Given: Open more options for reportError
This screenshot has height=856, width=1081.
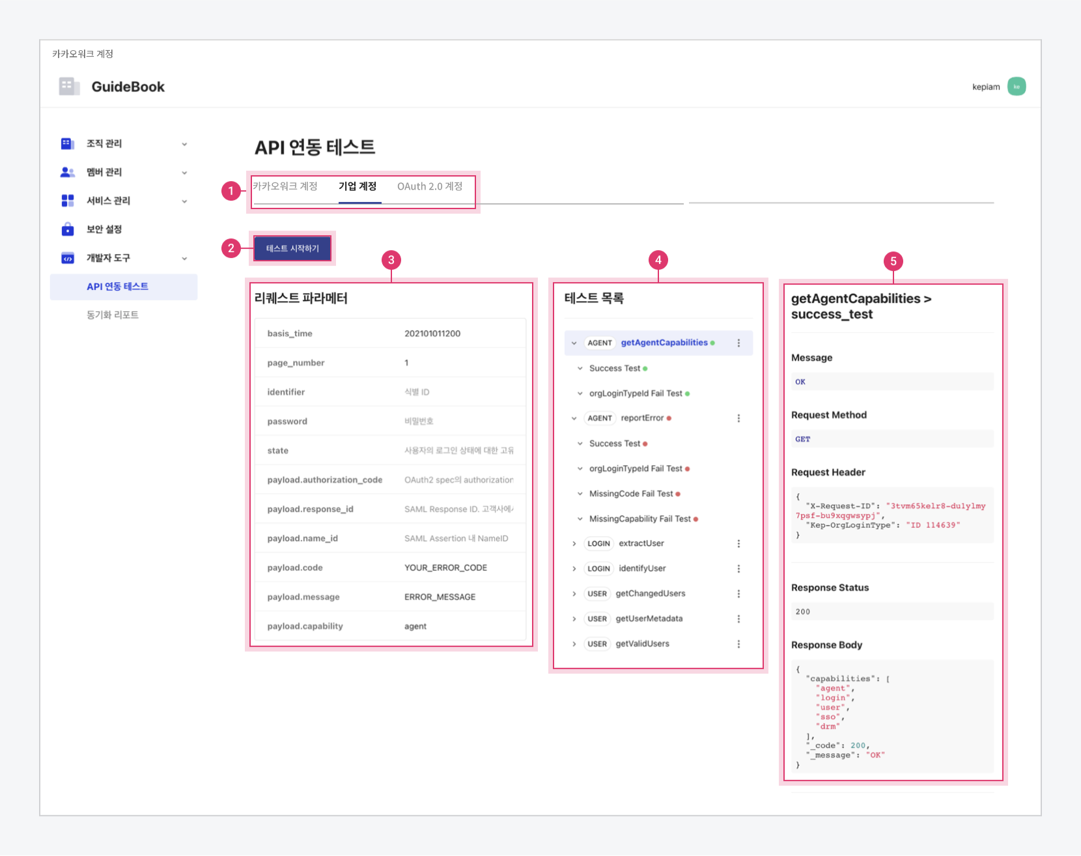Looking at the screenshot, I should pyautogui.click(x=738, y=418).
